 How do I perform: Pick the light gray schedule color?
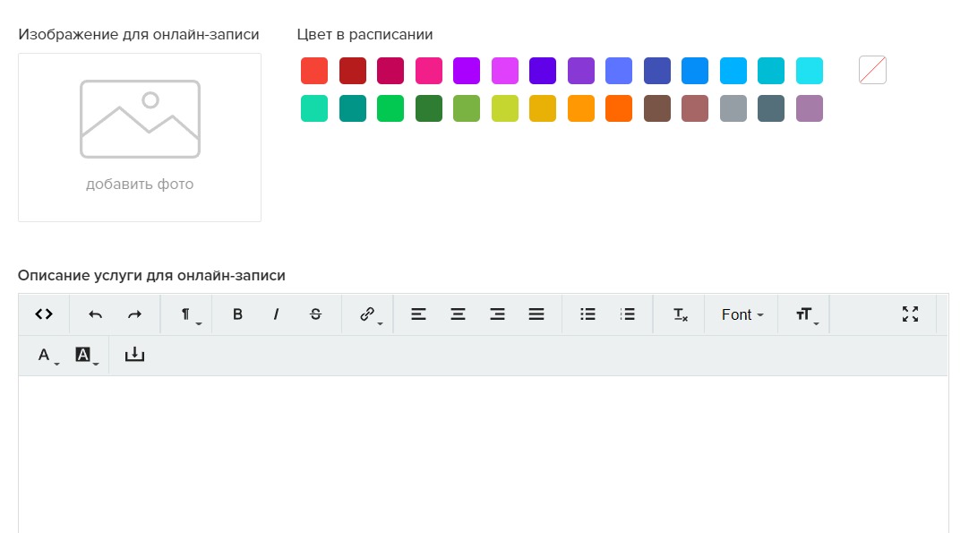click(733, 108)
